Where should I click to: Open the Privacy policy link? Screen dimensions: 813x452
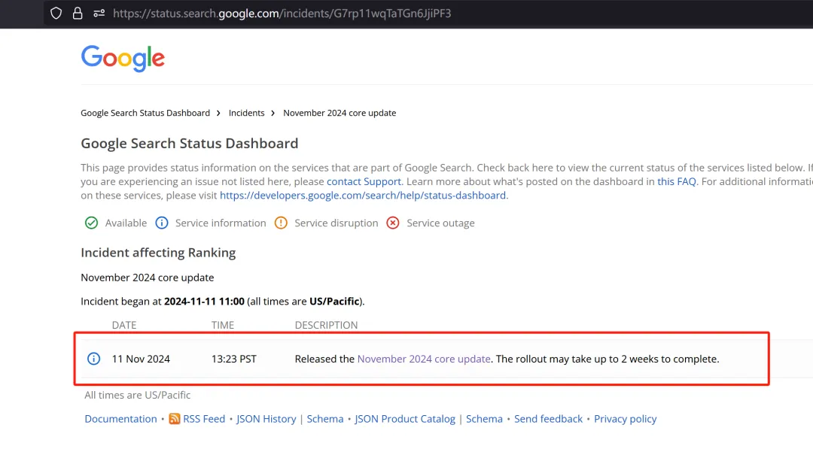pos(626,419)
